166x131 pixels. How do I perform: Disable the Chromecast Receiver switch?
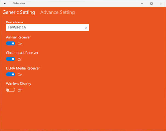coord(11,59)
